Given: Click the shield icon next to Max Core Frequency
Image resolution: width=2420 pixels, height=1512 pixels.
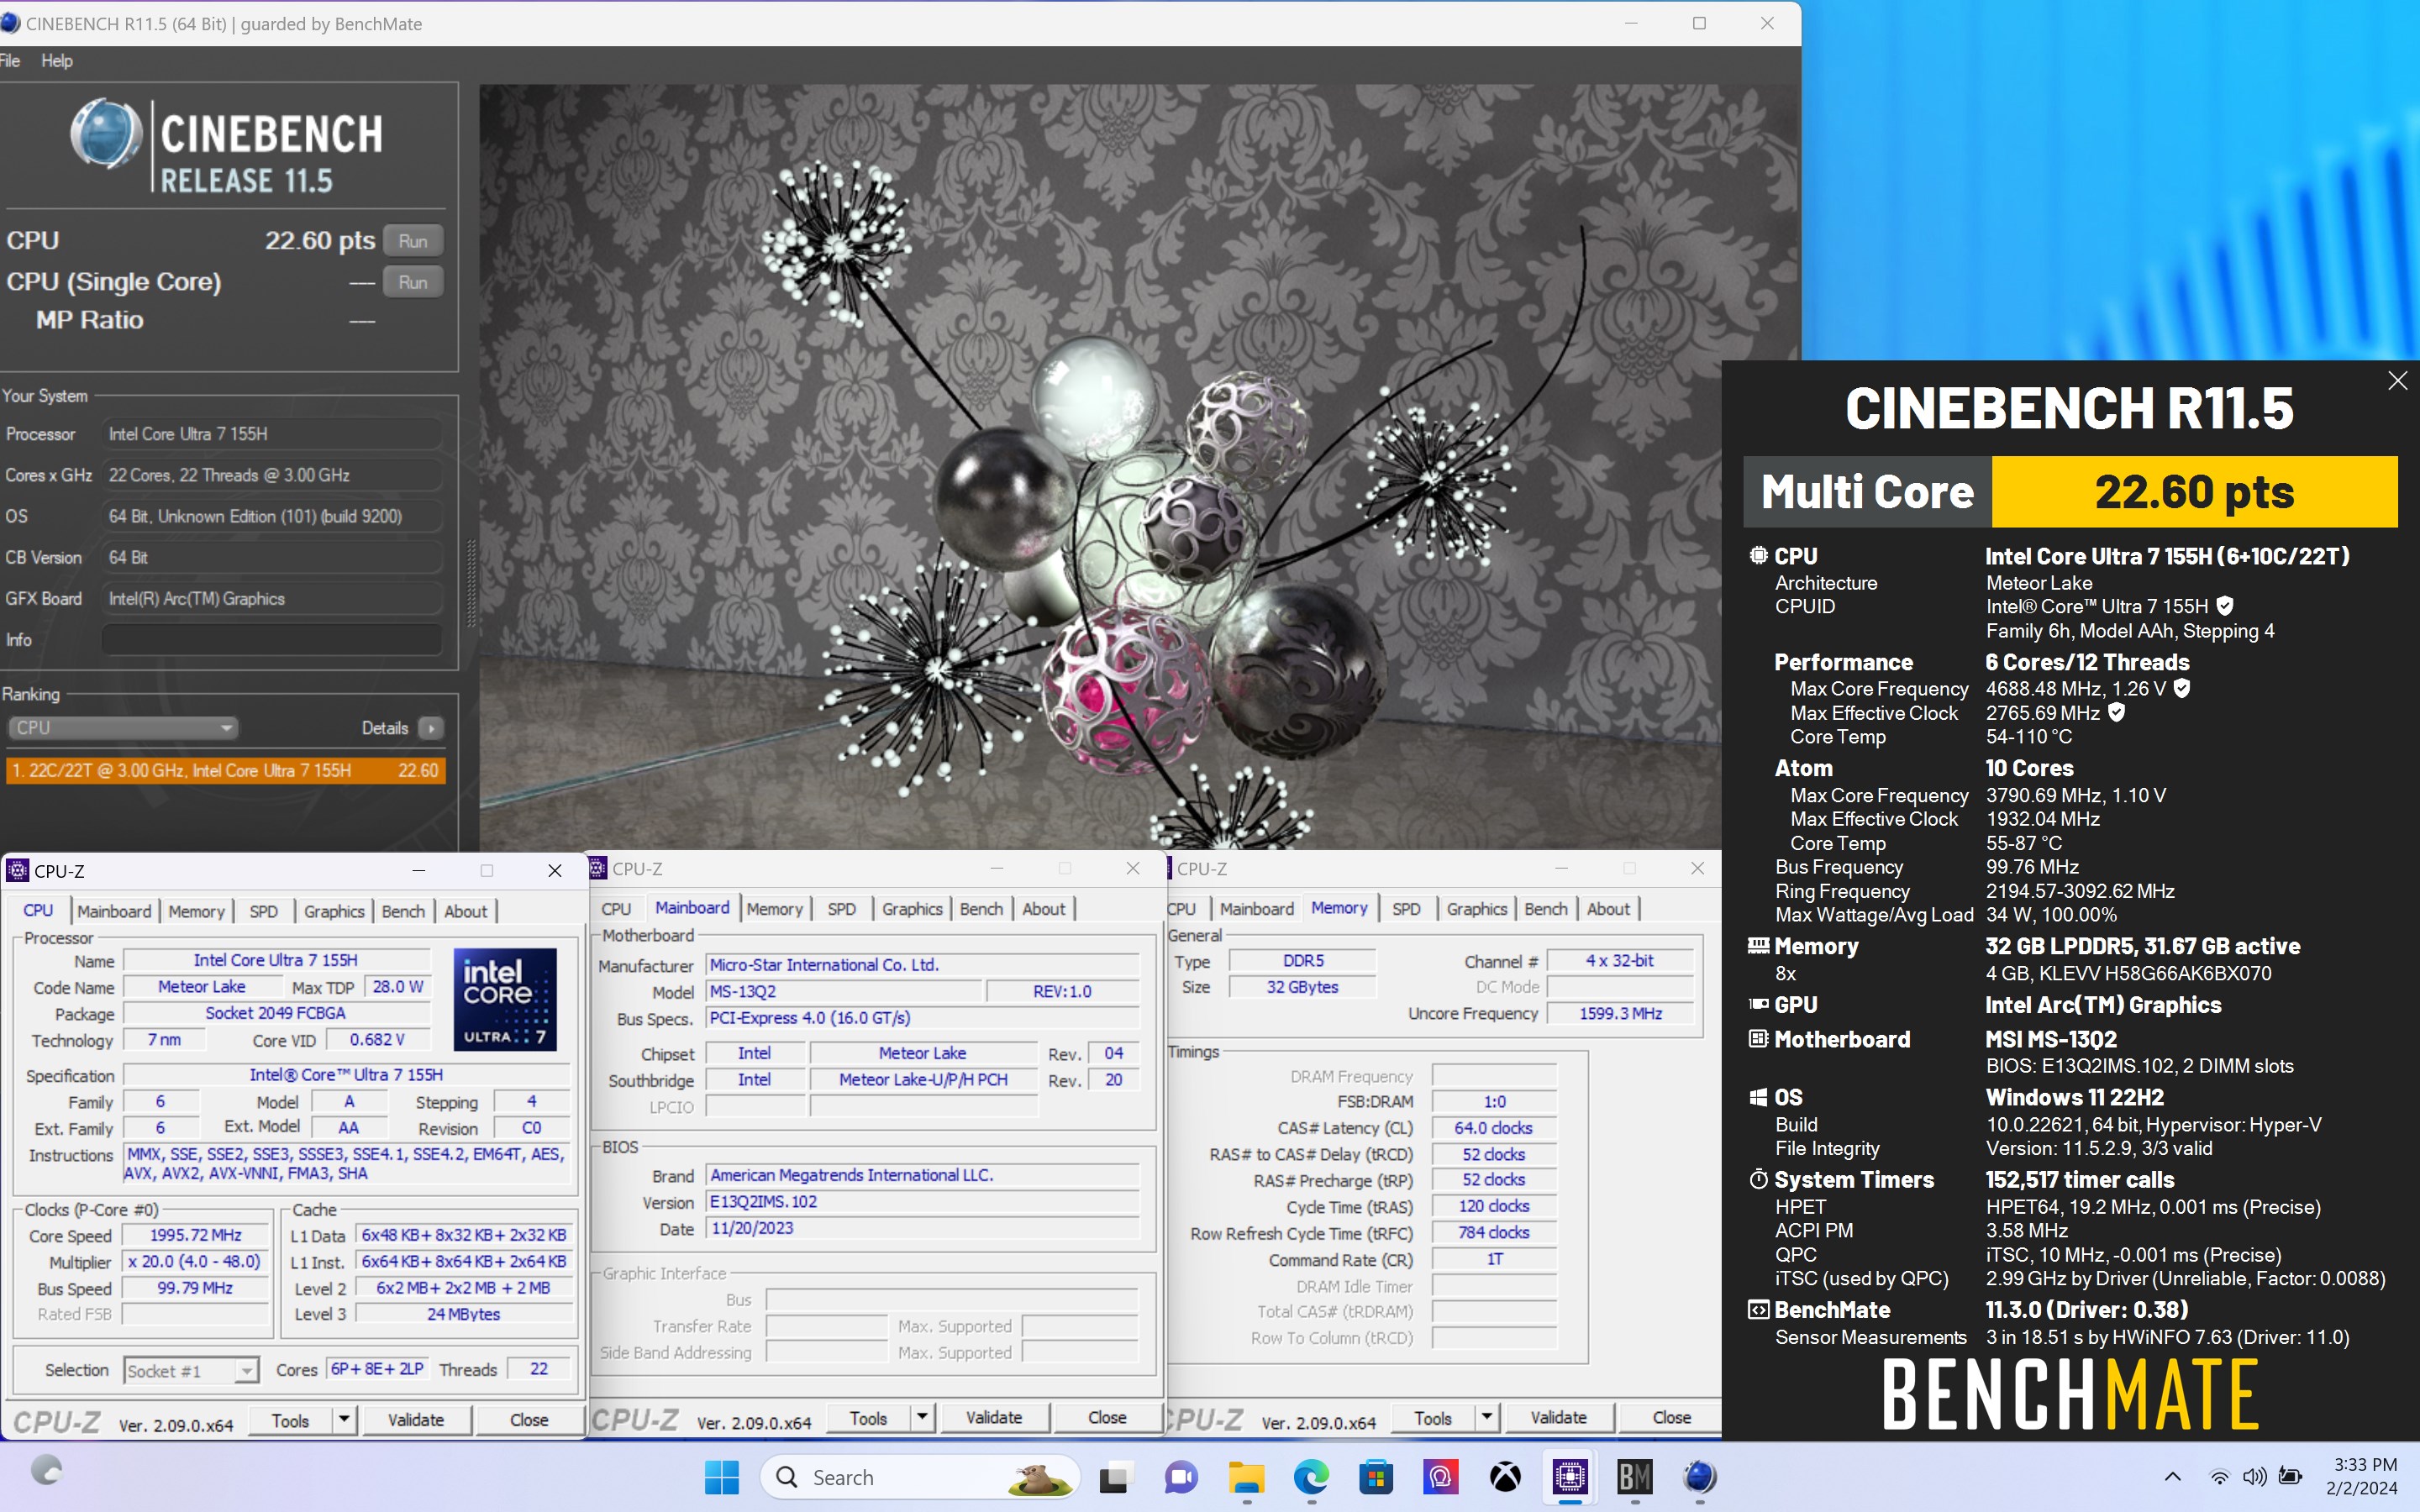Looking at the screenshot, I should click(2182, 688).
